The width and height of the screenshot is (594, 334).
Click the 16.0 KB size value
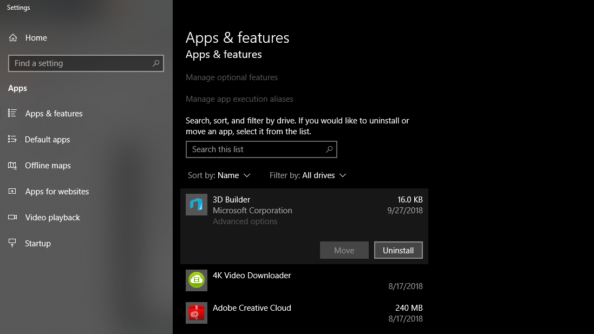click(x=410, y=200)
